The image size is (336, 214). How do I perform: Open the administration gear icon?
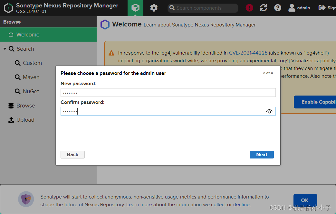coord(154,8)
